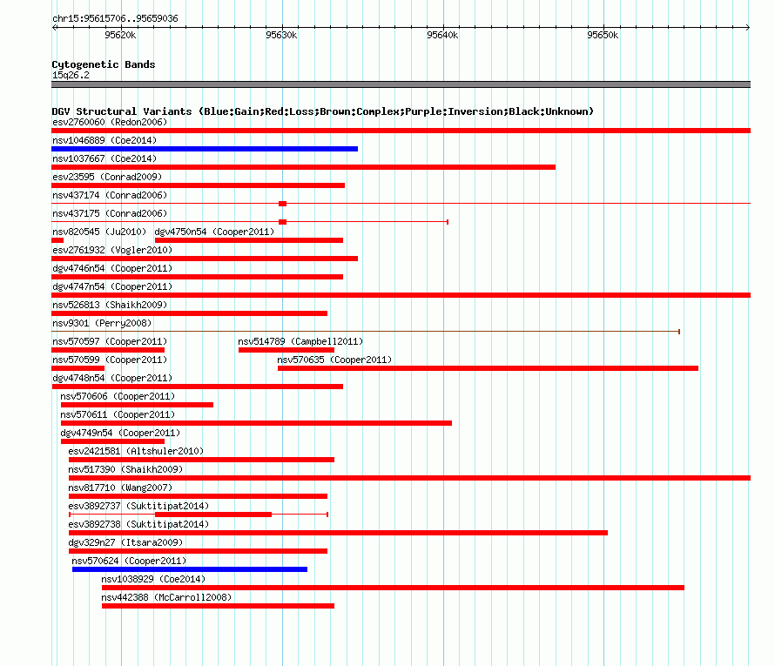This screenshot has height=666, width=775.
Task: Click the 95630k ruler label
Action: [281, 35]
